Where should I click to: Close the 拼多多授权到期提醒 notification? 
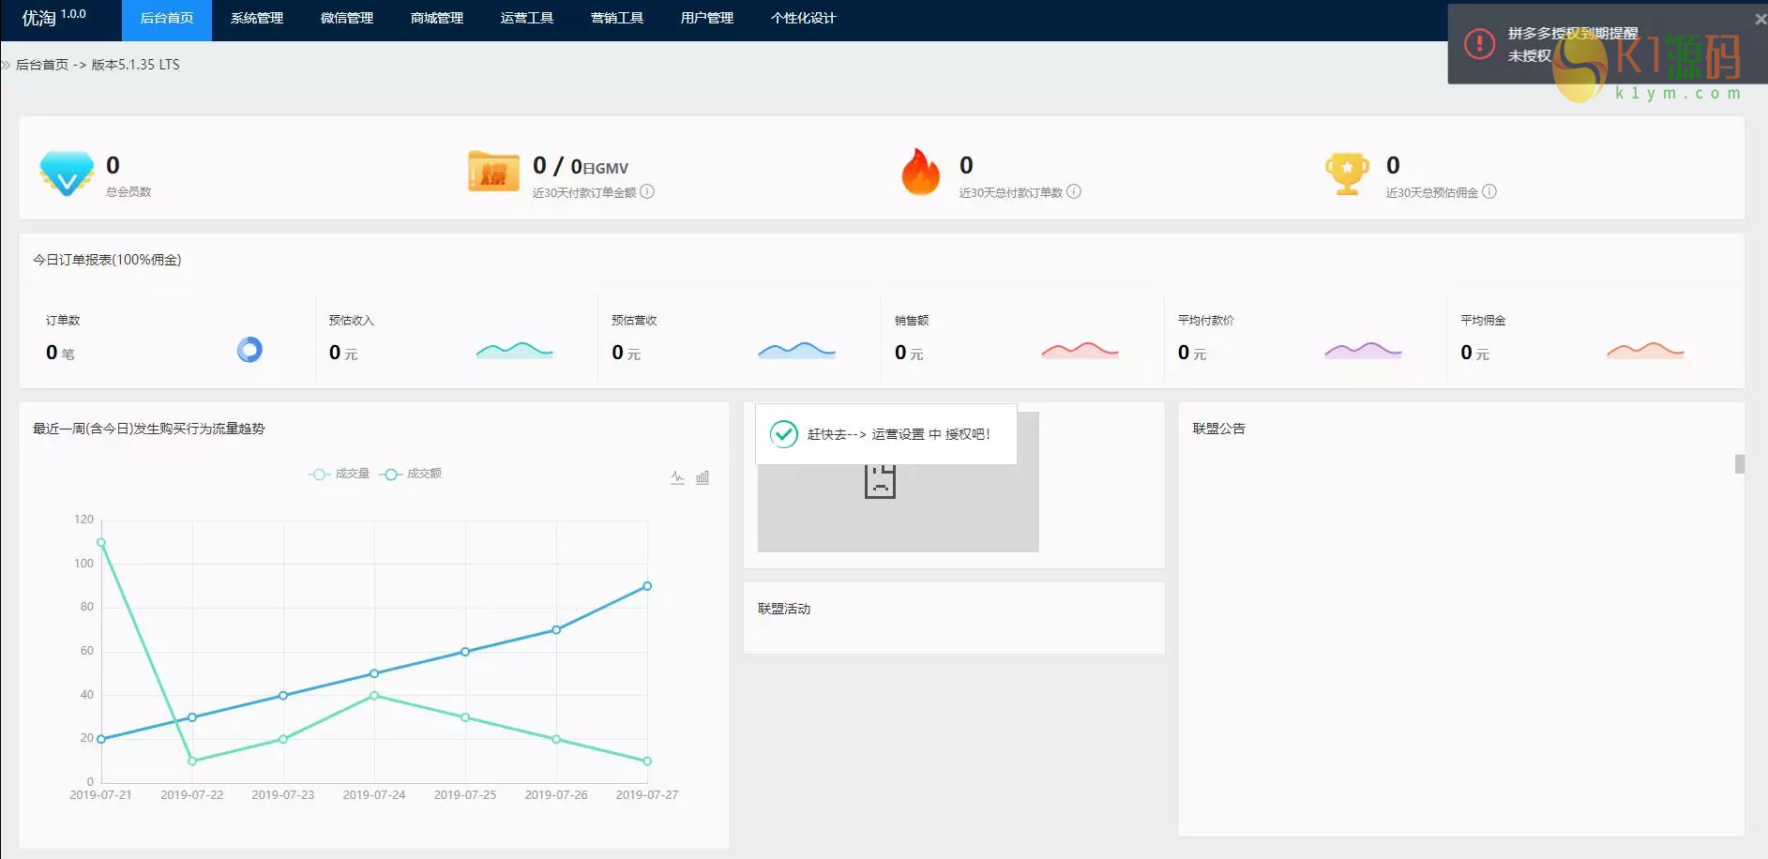tap(1760, 19)
